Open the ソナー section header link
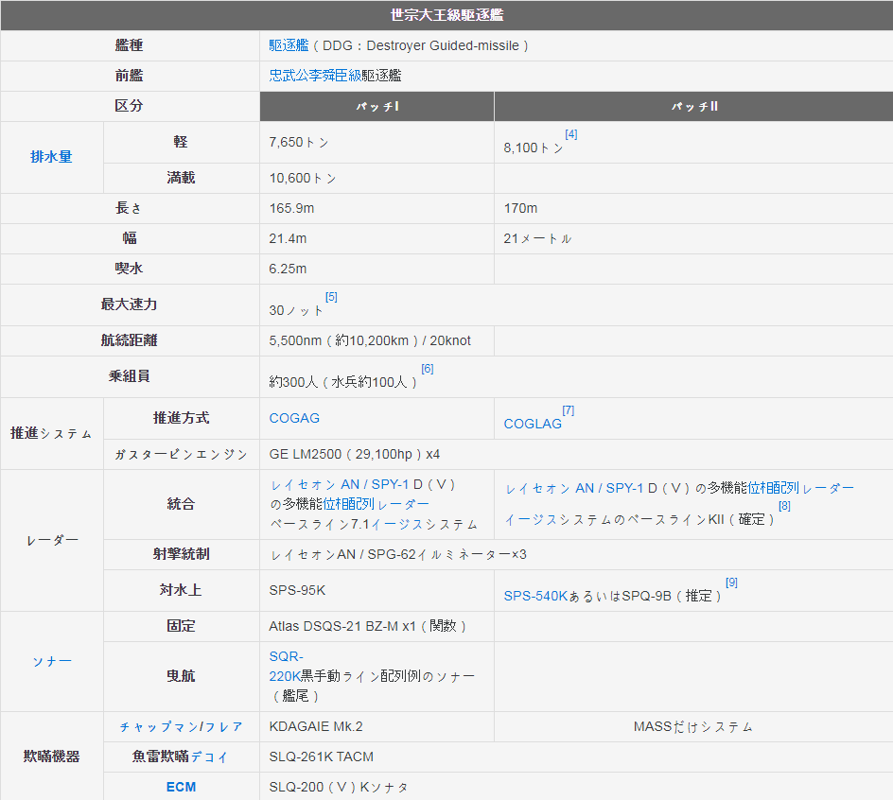Image resolution: width=893 pixels, height=800 pixels. 51,661
